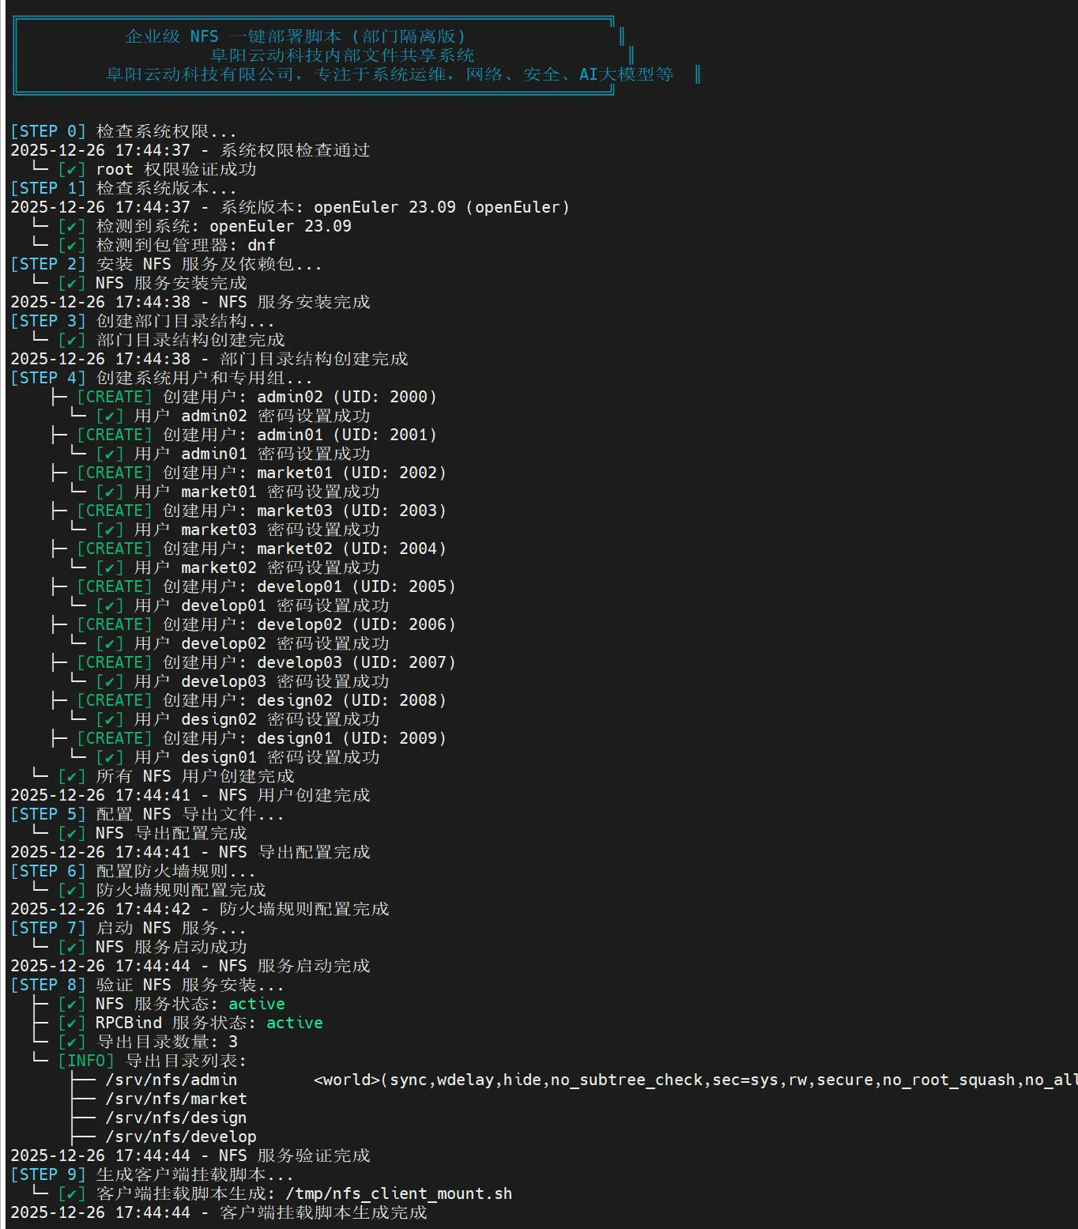This screenshot has height=1229, width=1078.
Task: Select the "[STEP 8] 验证 NFS 服务安装..." line
Action: pos(147,985)
